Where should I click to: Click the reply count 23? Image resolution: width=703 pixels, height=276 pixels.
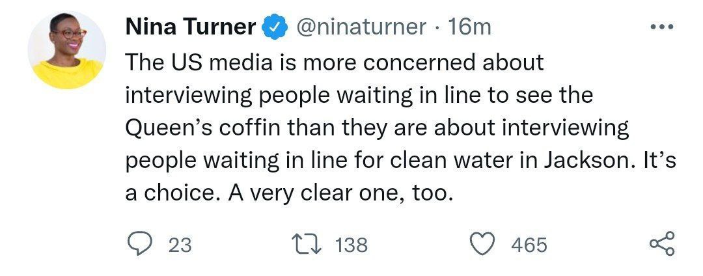180,245
